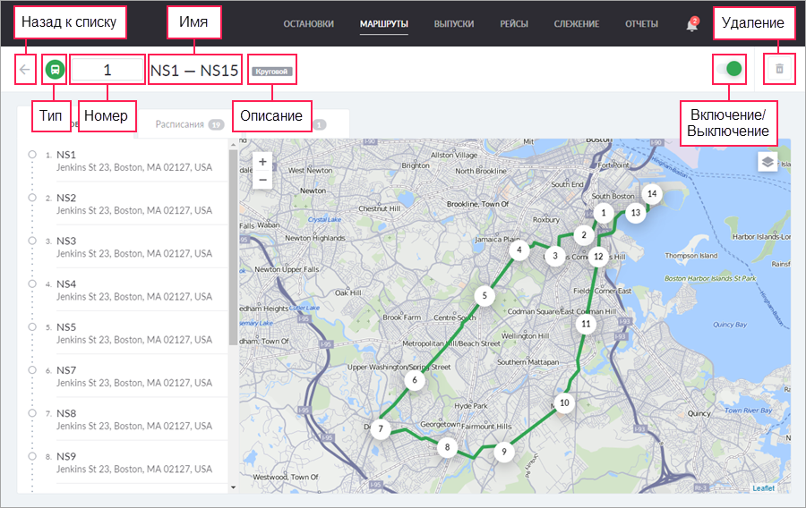Open the Leaflet attribution link
This screenshot has width=806, height=508.
763,488
